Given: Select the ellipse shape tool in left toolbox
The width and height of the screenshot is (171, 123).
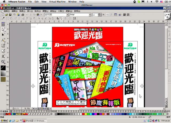Looking at the screenshot, I should pos(3,51).
